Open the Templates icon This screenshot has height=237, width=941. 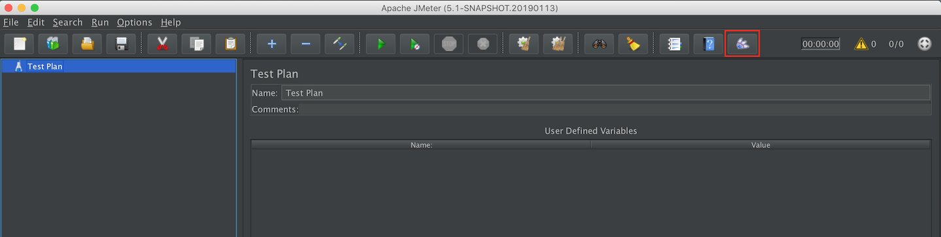[54, 44]
